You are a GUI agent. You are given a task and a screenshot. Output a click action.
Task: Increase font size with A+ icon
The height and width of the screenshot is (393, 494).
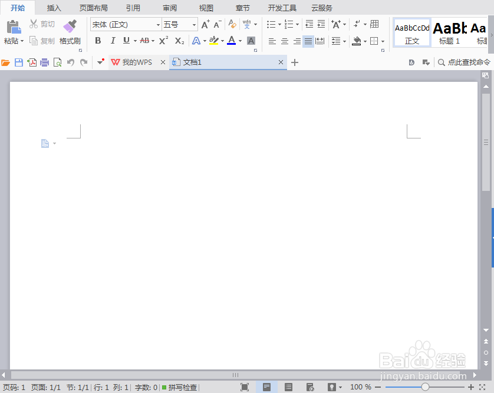point(205,24)
